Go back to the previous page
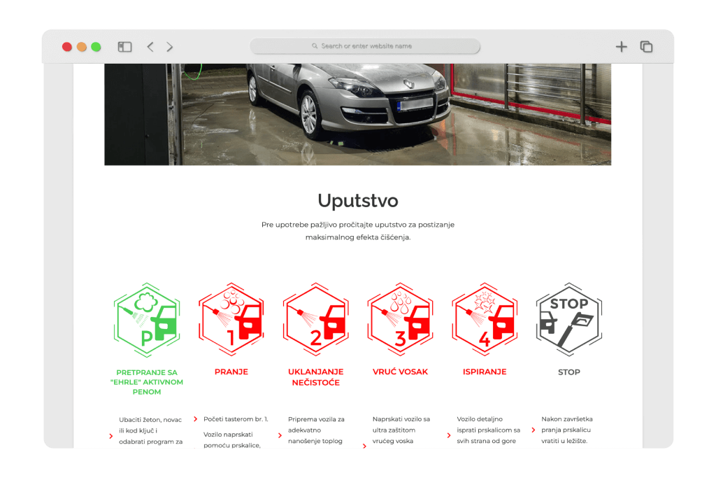Image resolution: width=716 pixels, height=478 pixels. 150,47
